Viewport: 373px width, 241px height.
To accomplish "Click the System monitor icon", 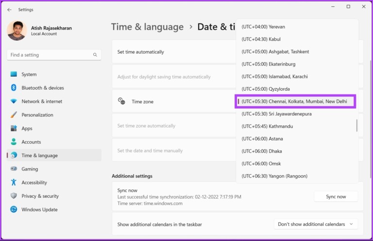I will (14, 74).
